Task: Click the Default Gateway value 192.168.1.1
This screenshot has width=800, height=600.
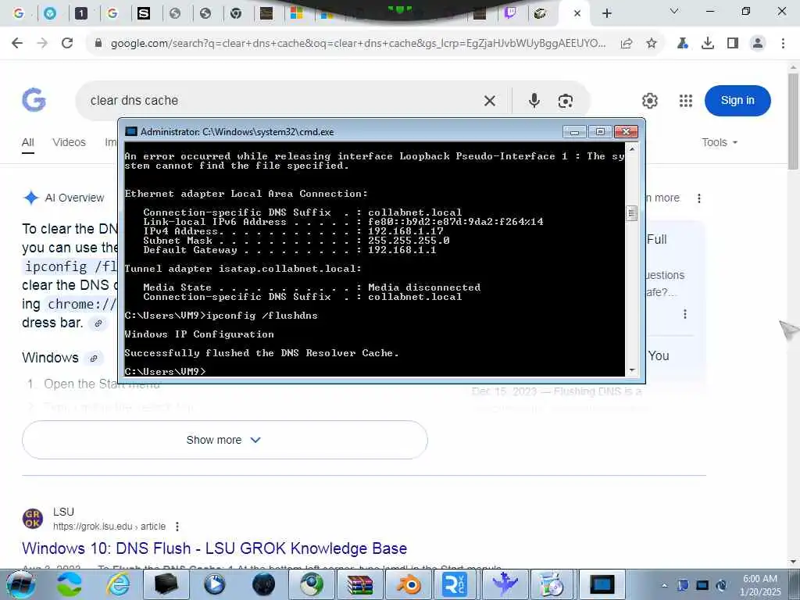Action: click(402, 250)
